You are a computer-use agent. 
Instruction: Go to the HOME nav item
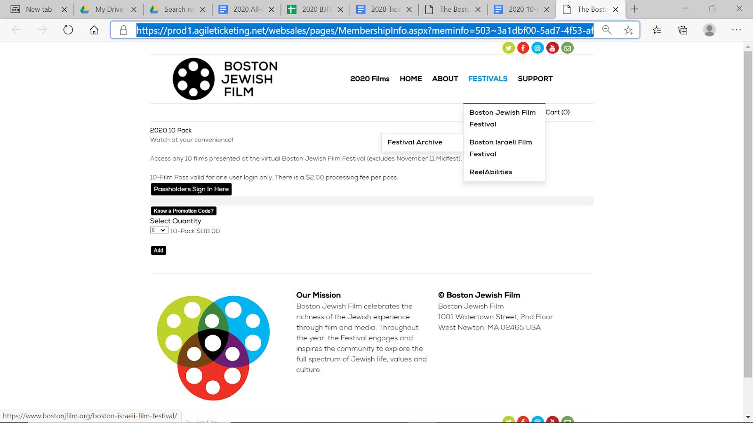click(411, 78)
